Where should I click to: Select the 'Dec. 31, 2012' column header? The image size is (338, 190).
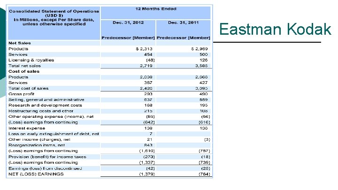click(128, 23)
